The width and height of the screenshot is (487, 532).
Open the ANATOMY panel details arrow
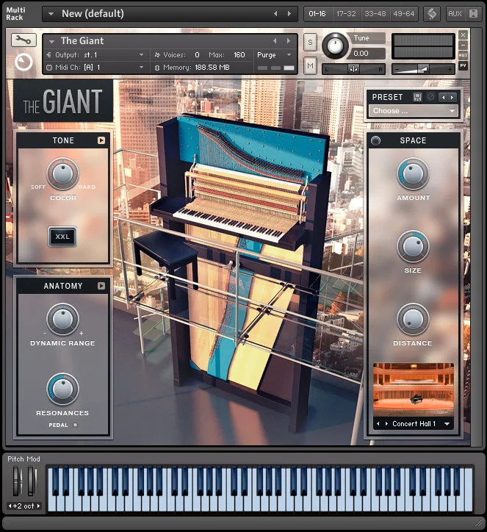pos(101,286)
